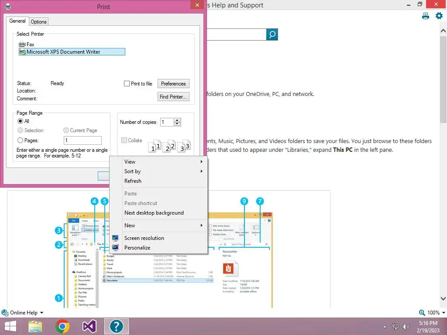Click the Online Help globe icon
Image resolution: width=447 pixels, height=335 pixels.
4,312
